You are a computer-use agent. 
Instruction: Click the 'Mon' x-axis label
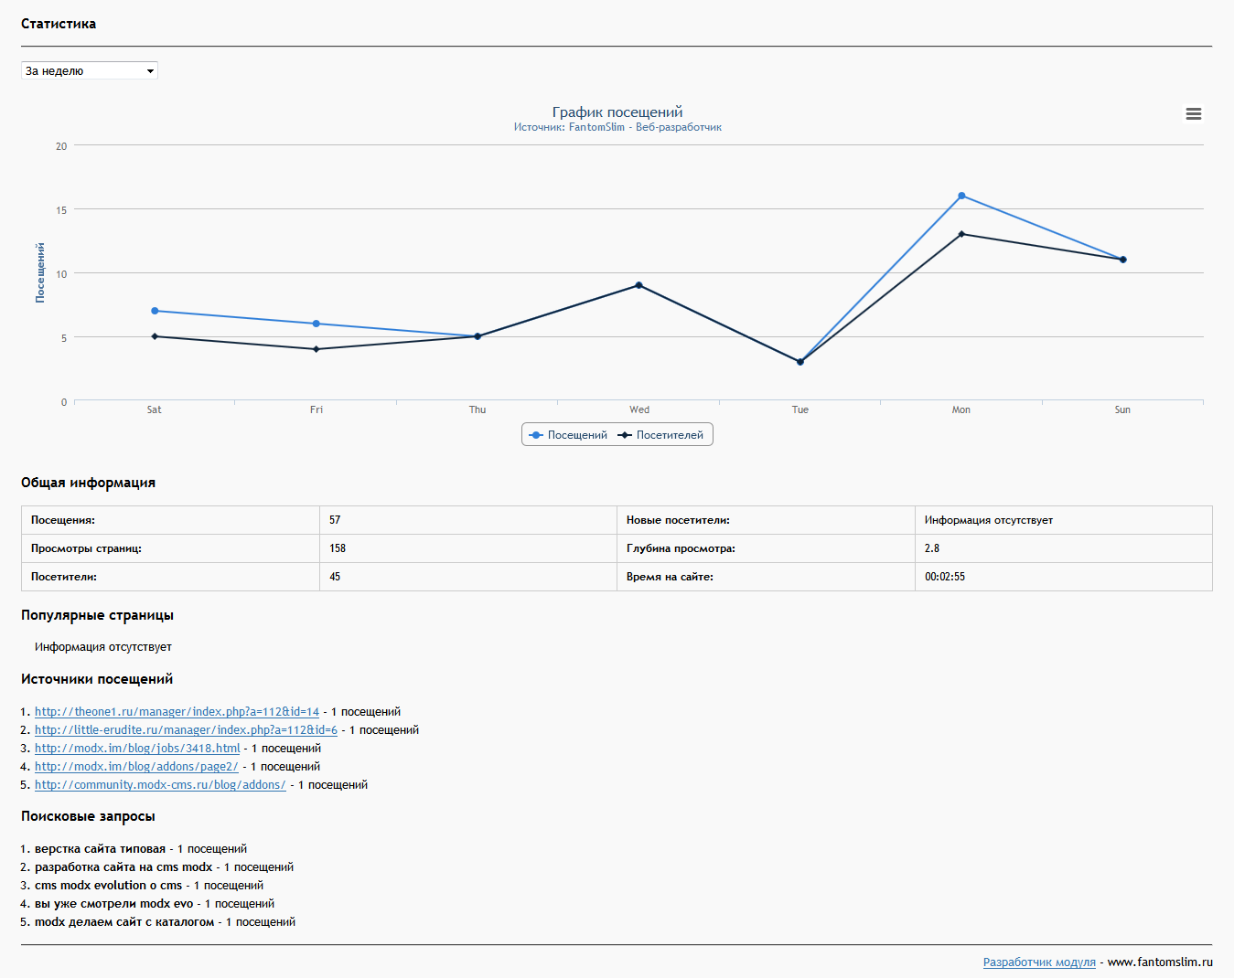click(961, 409)
